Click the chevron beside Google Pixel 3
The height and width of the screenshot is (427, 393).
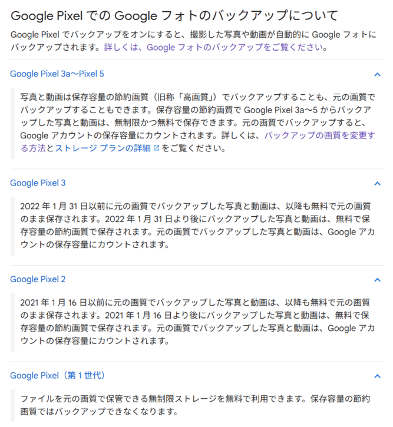377,183
